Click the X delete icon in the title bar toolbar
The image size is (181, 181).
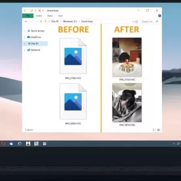coord(39,10)
